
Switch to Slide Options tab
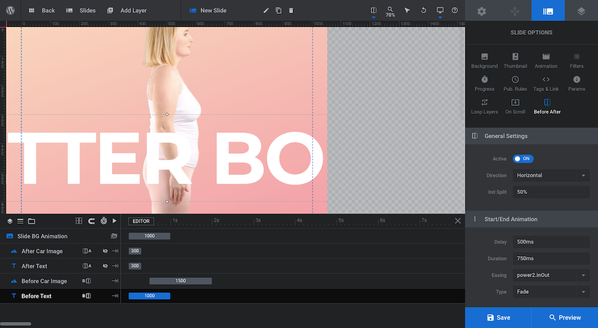pos(548,11)
